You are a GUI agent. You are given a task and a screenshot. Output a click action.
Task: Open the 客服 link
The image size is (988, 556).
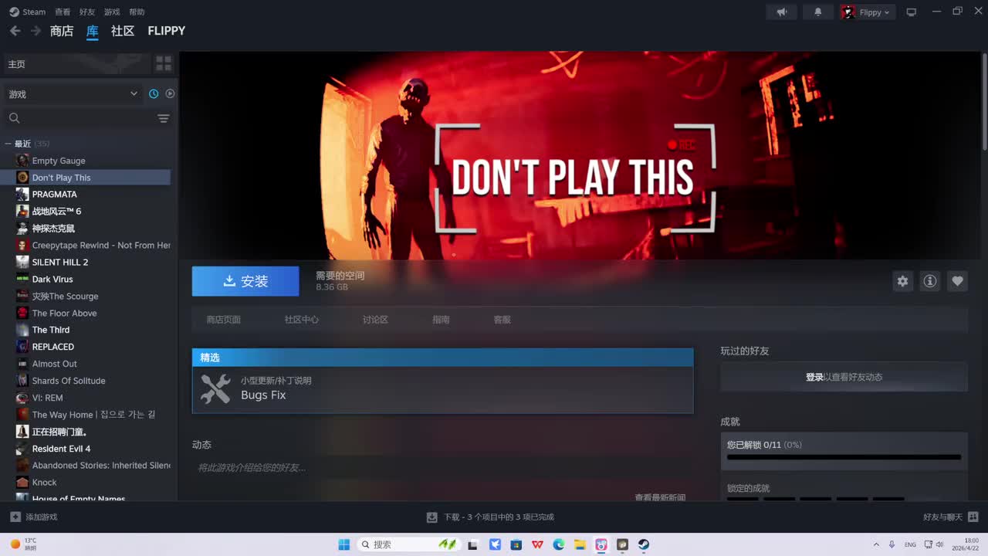502,320
